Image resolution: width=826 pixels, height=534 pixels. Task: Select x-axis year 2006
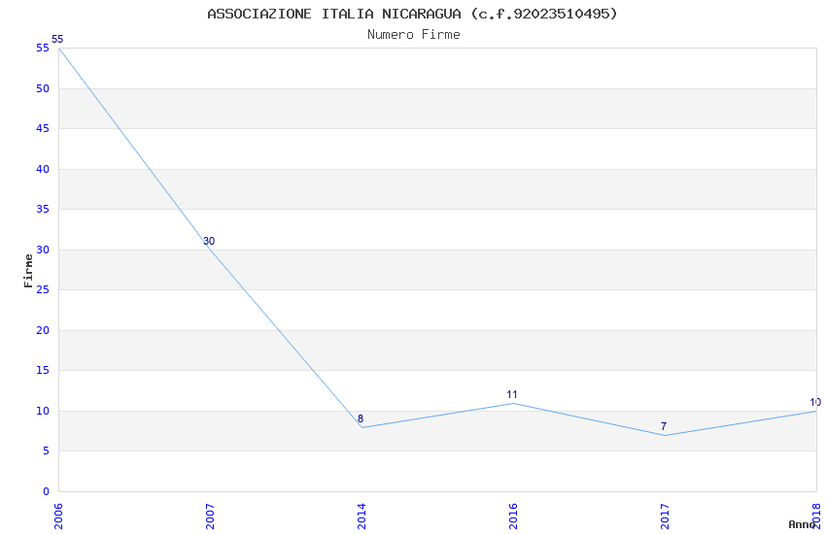click(x=58, y=517)
